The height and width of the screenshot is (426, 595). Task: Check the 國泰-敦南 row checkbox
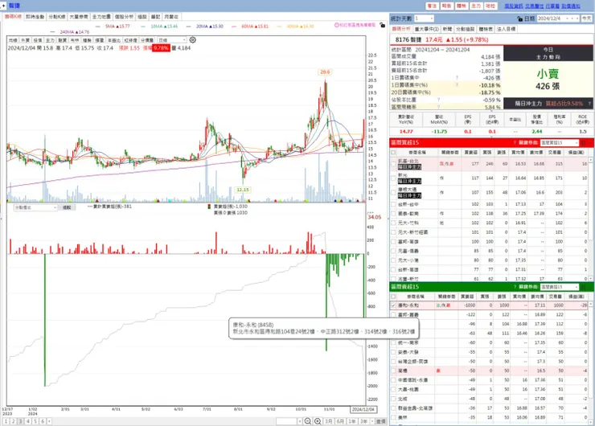[x=393, y=214]
